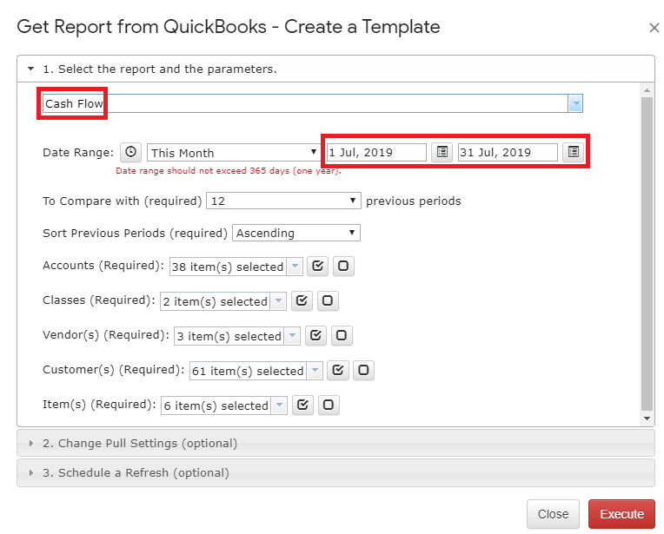This screenshot has height=534, width=664.
Task: Select all Classes using the check icon
Action: point(302,301)
